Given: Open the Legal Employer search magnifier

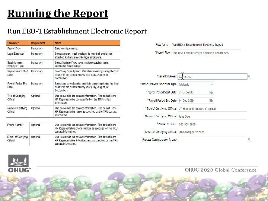Looking at the screenshot, I should (x=249, y=77).
